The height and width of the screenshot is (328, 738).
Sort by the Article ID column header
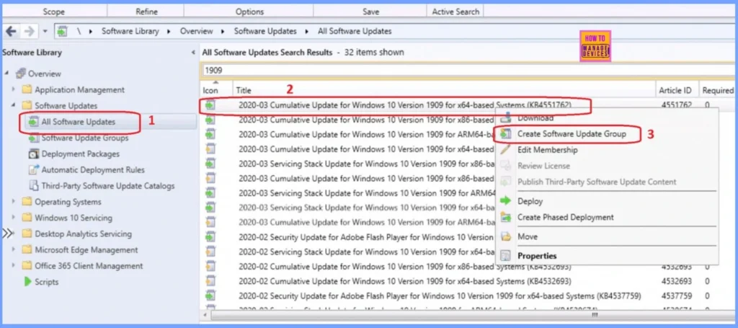tap(675, 90)
